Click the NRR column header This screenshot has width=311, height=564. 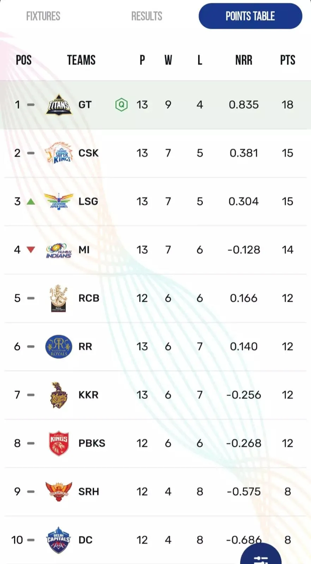[x=244, y=60]
